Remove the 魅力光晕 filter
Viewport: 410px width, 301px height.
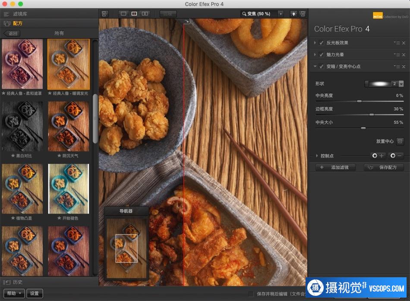[x=404, y=55]
